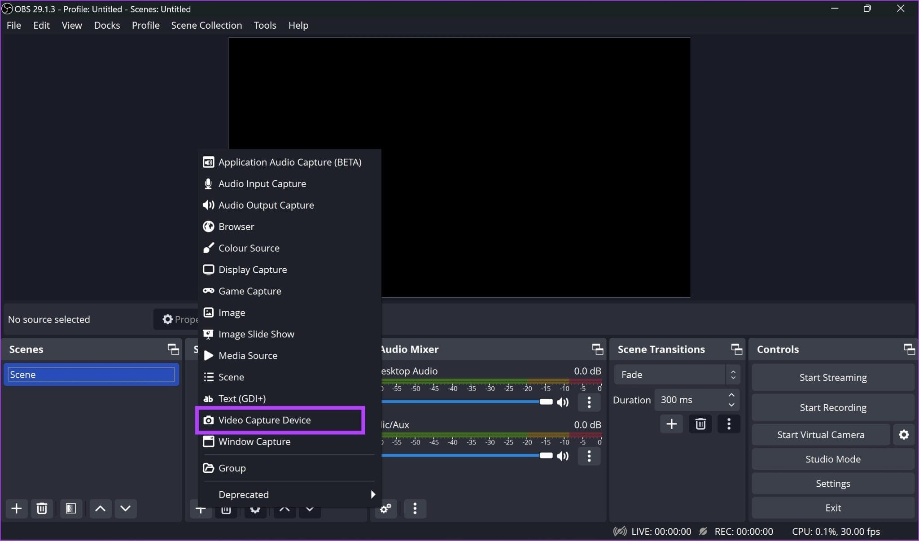Click the Audio Mixer panel menu icon
The image size is (919, 541).
click(x=416, y=508)
